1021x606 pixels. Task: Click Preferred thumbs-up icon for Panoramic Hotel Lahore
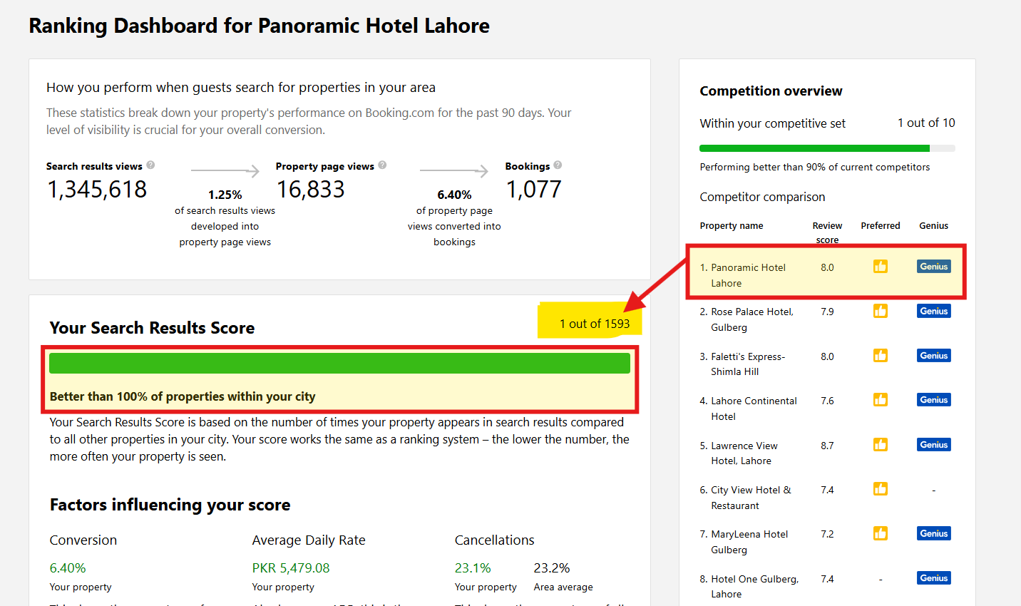881,267
